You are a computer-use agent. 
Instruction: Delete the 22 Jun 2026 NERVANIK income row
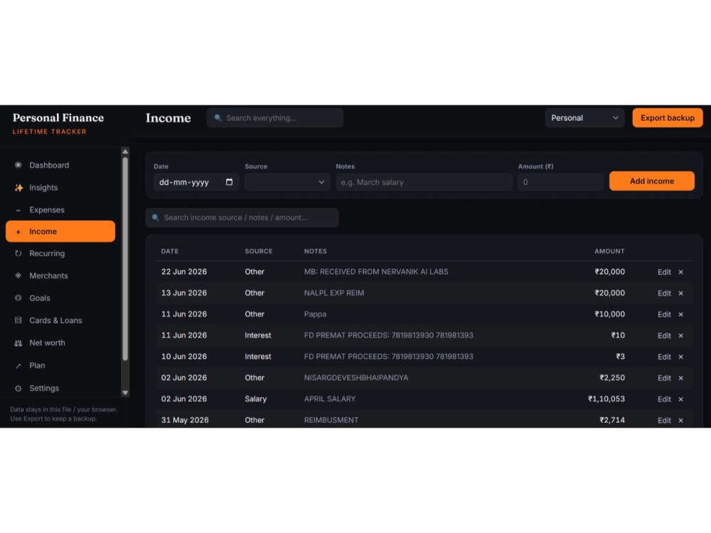click(x=680, y=272)
